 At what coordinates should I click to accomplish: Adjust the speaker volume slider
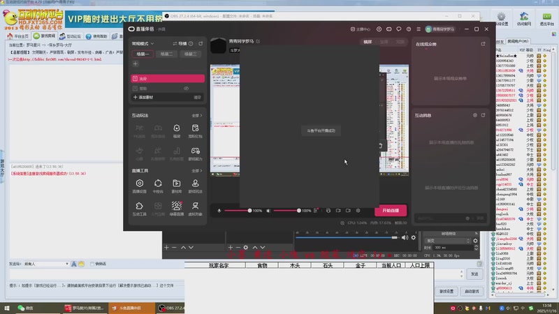pyautogui.click(x=286, y=211)
